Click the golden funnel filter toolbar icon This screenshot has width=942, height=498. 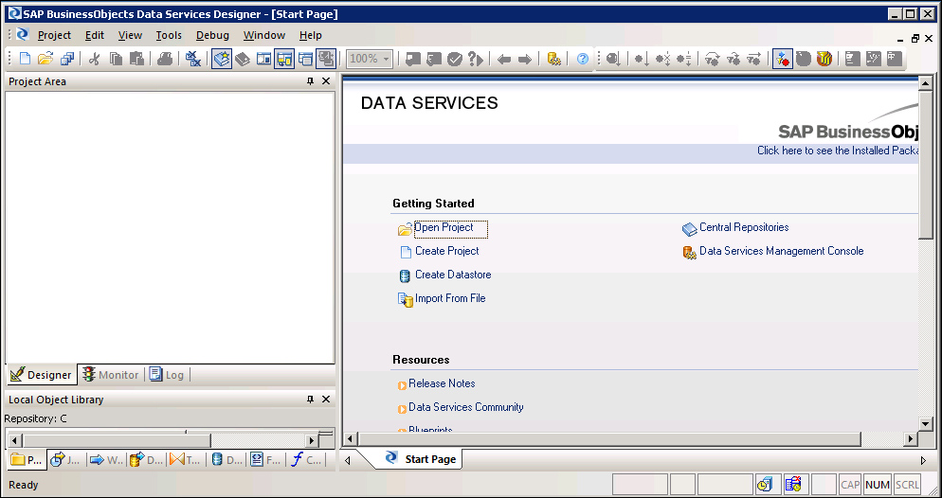[824, 59]
